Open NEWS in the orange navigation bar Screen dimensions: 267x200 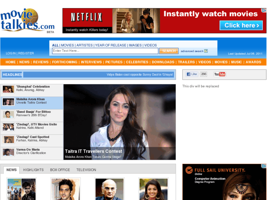tap(24, 62)
